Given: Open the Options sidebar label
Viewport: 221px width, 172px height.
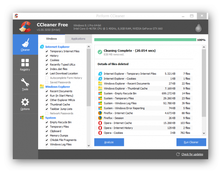Looking at the screenshot, I should point(25,109).
